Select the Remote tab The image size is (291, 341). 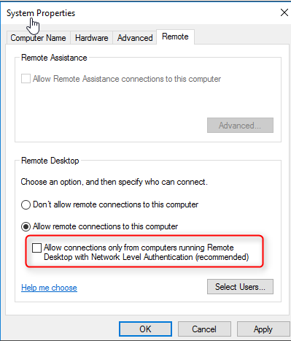click(175, 37)
